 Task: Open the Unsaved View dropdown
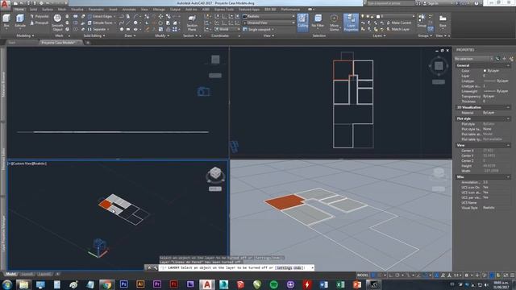[268, 23]
